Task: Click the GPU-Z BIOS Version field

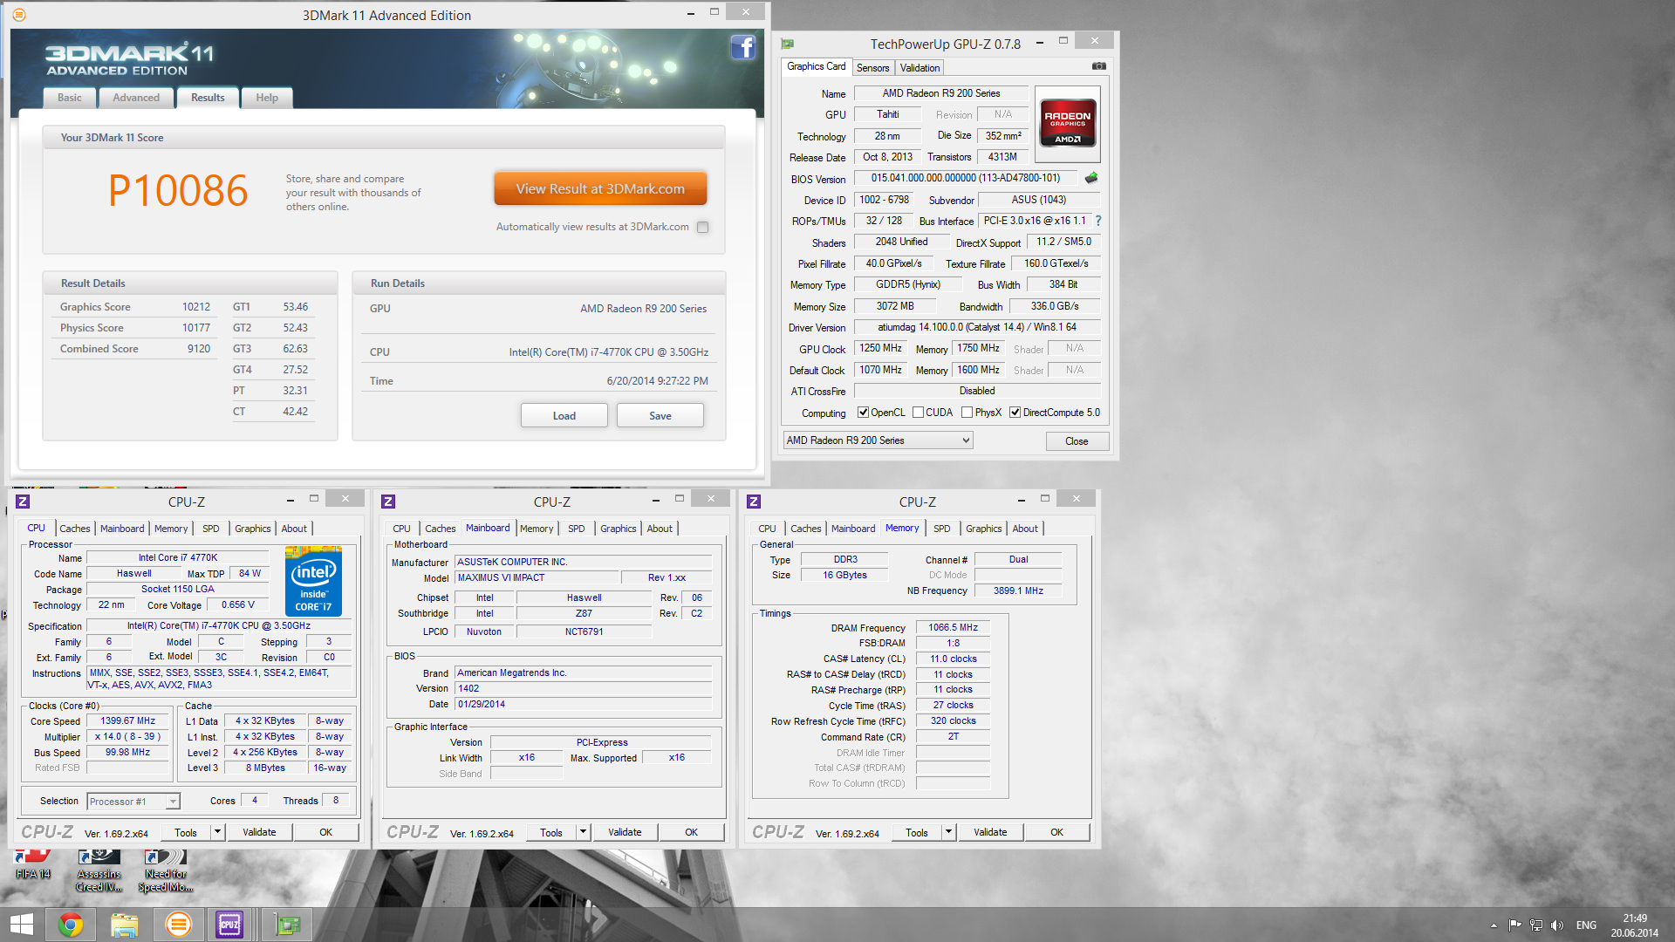Action: [966, 178]
